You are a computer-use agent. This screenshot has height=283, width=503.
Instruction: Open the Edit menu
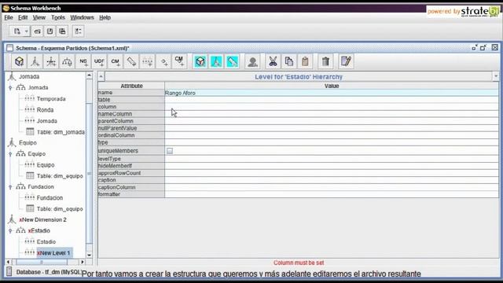[x=23, y=17]
